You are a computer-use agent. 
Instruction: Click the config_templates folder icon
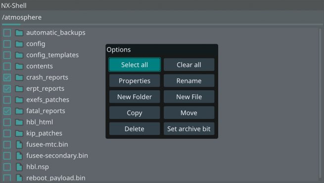(19, 55)
